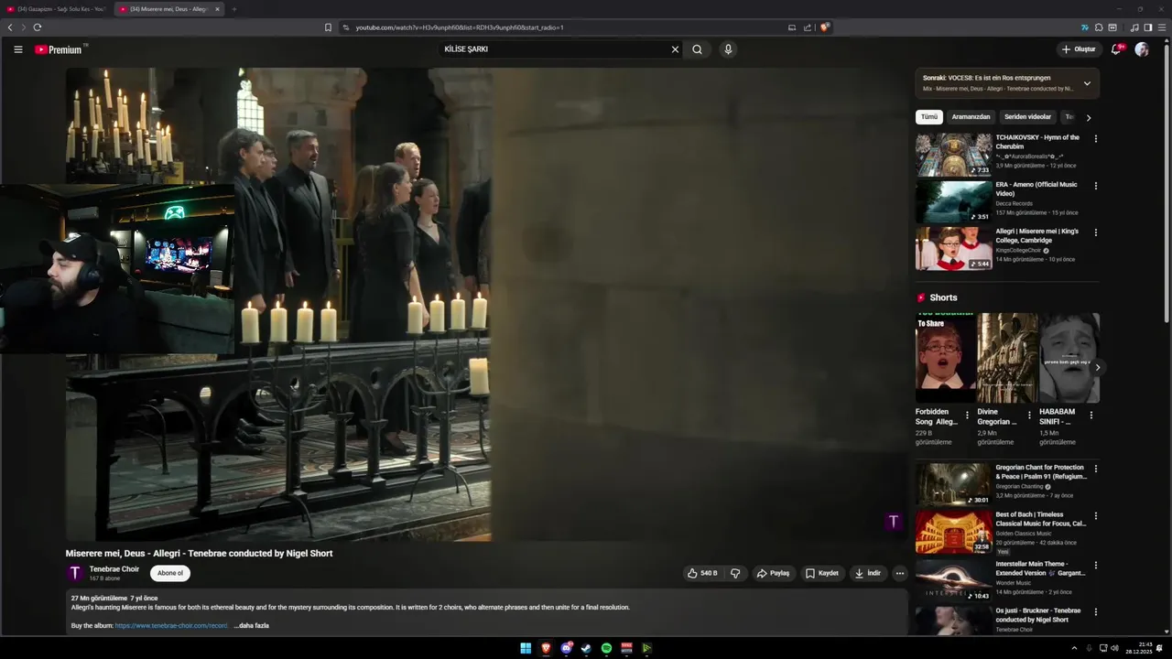
Task: Click the channel watermark T on the player
Action: click(x=894, y=522)
